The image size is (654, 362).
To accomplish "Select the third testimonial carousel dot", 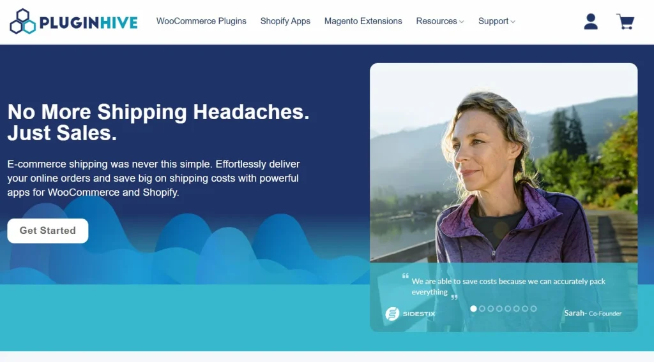I will (490, 308).
